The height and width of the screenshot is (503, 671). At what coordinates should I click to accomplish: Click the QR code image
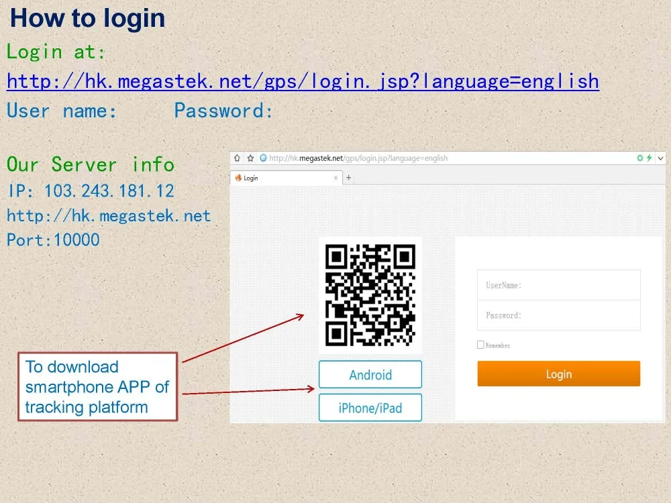coord(370,295)
